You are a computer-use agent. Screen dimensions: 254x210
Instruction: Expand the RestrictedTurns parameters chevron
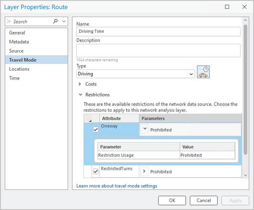(145, 171)
